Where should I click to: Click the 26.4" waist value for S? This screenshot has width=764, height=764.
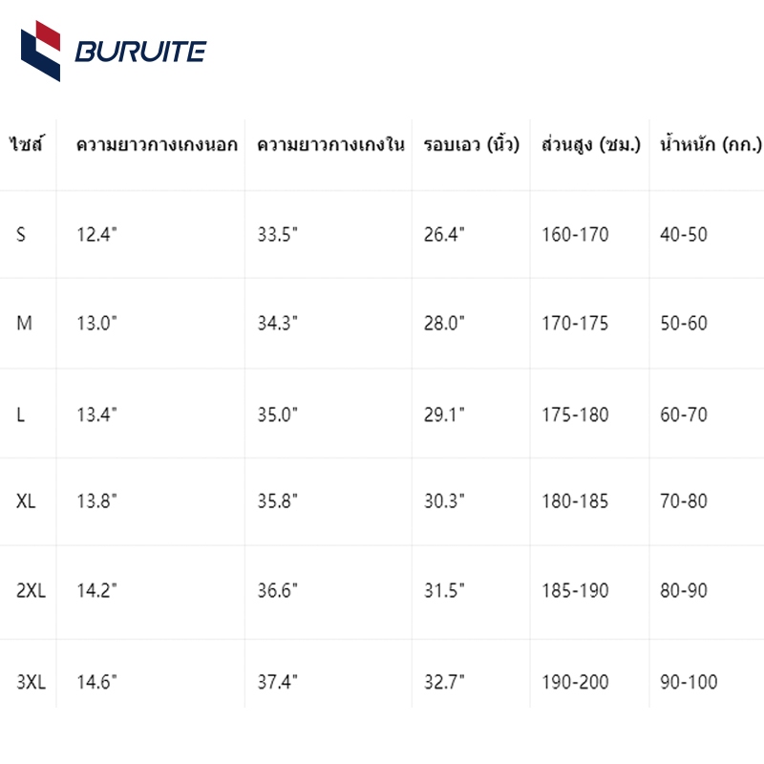[x=444, y=234]
